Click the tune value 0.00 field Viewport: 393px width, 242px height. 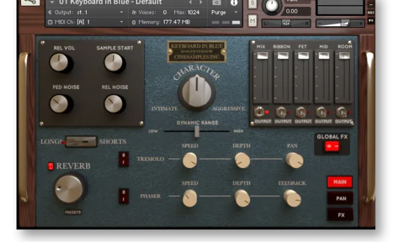297,11
